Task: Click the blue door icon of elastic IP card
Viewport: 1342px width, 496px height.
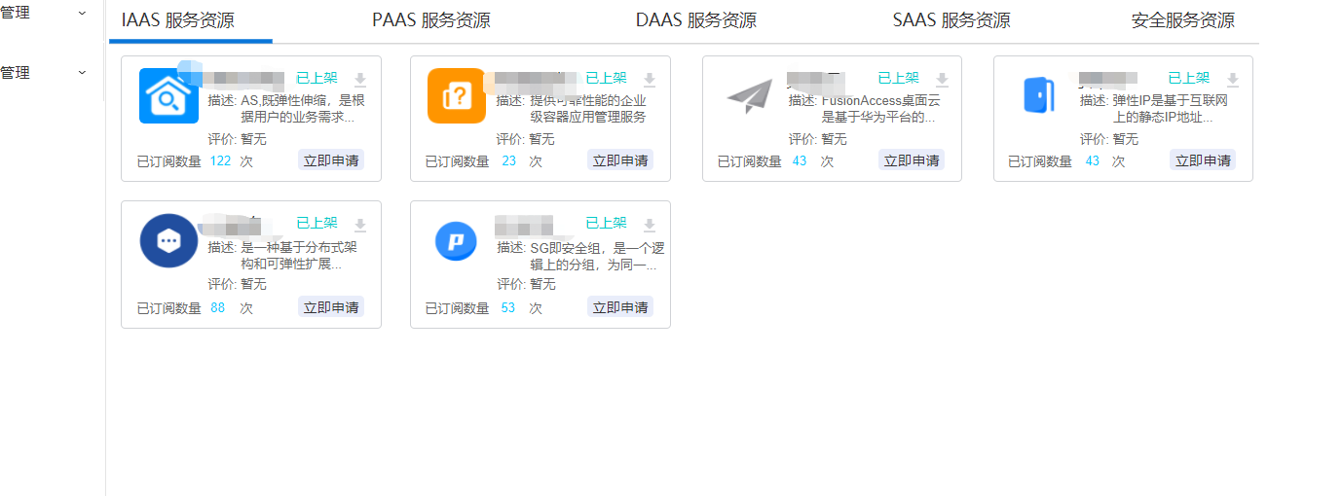Action: click(x=1038, y=95)
